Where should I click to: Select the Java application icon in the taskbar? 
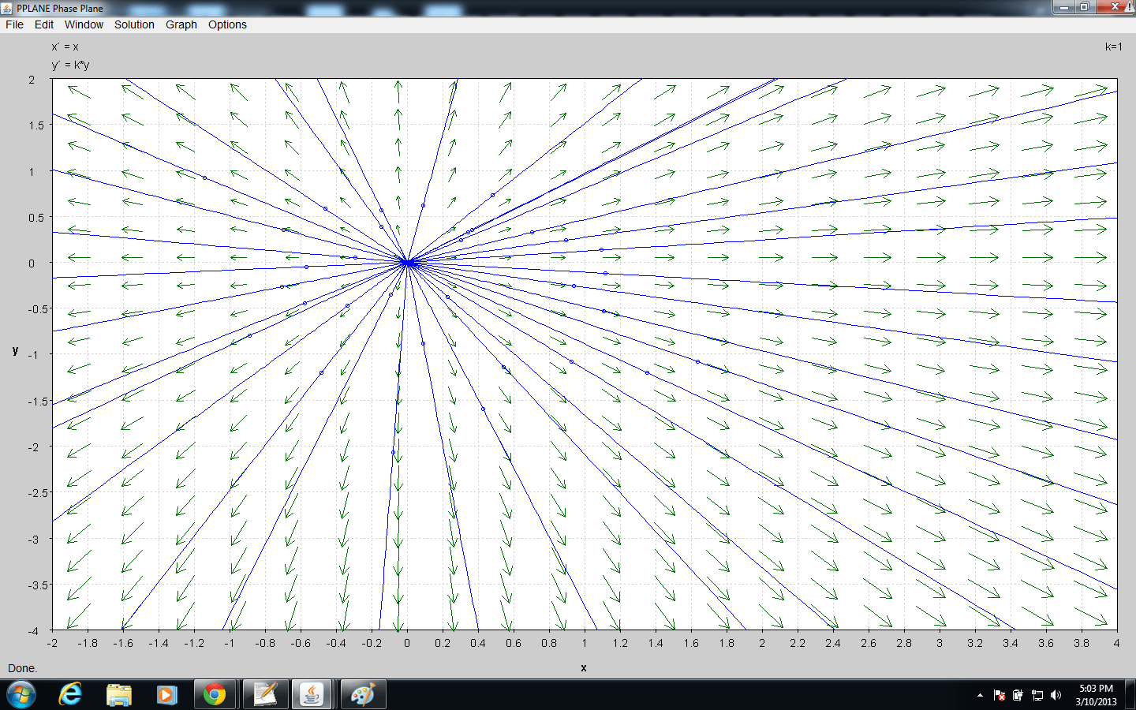(312, 694)
